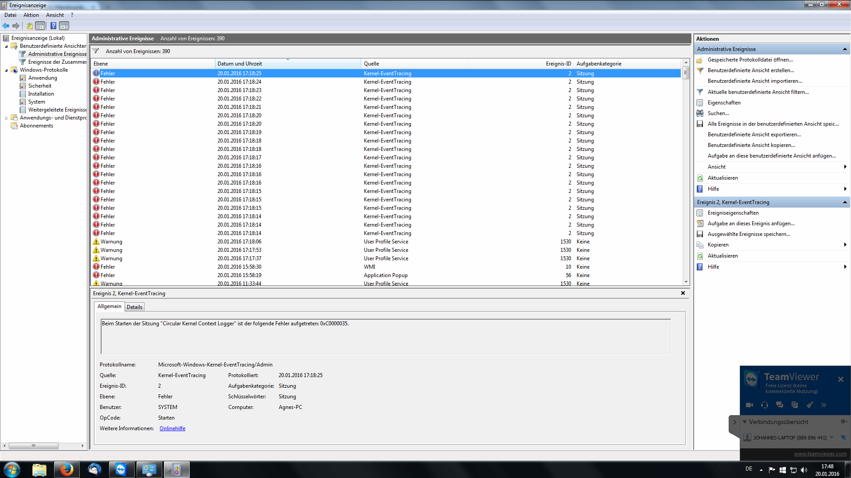This screenshot has width=851, height=478.
Task: Toggle the console tree pane toolbar icon
Action: coord(40,26)
